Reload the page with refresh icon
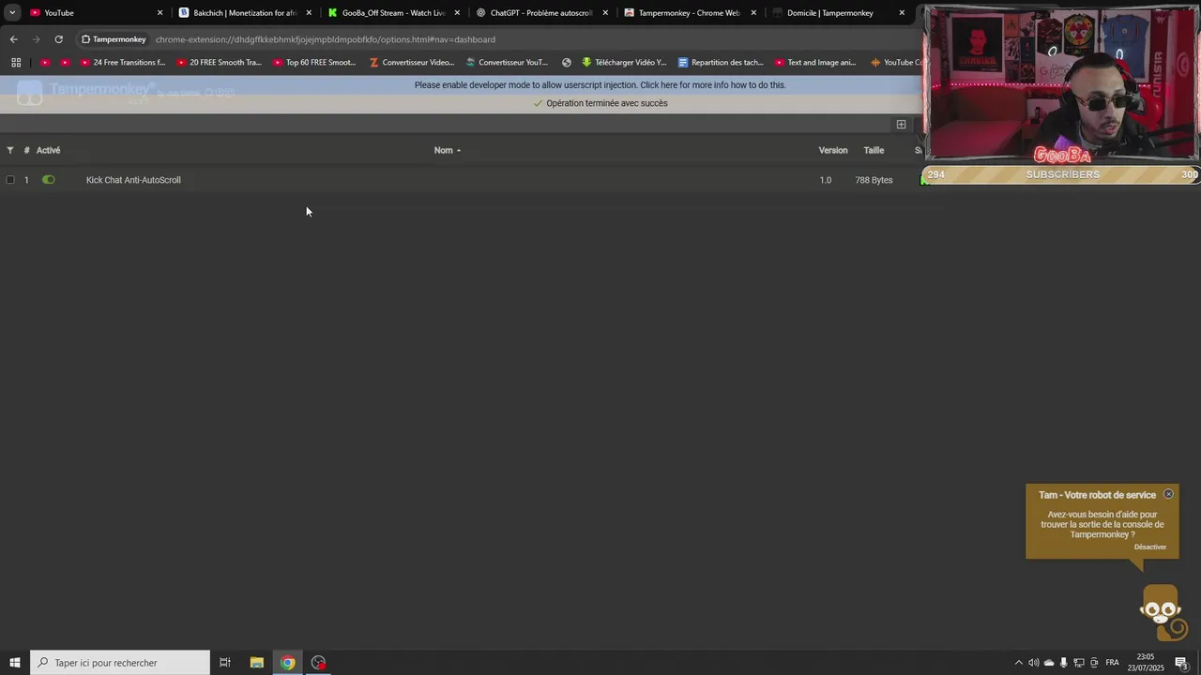Viewport: 1201px width, 675px height. (x=58, y=39)
